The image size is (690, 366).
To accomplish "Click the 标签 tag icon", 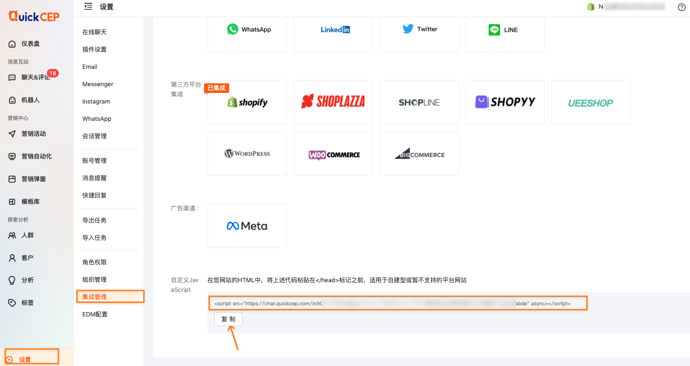I will point(13,303).
